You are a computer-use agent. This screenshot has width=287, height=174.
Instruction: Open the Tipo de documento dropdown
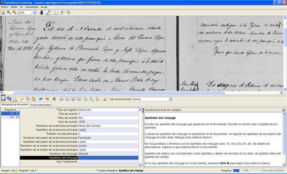tap(170, 99)
